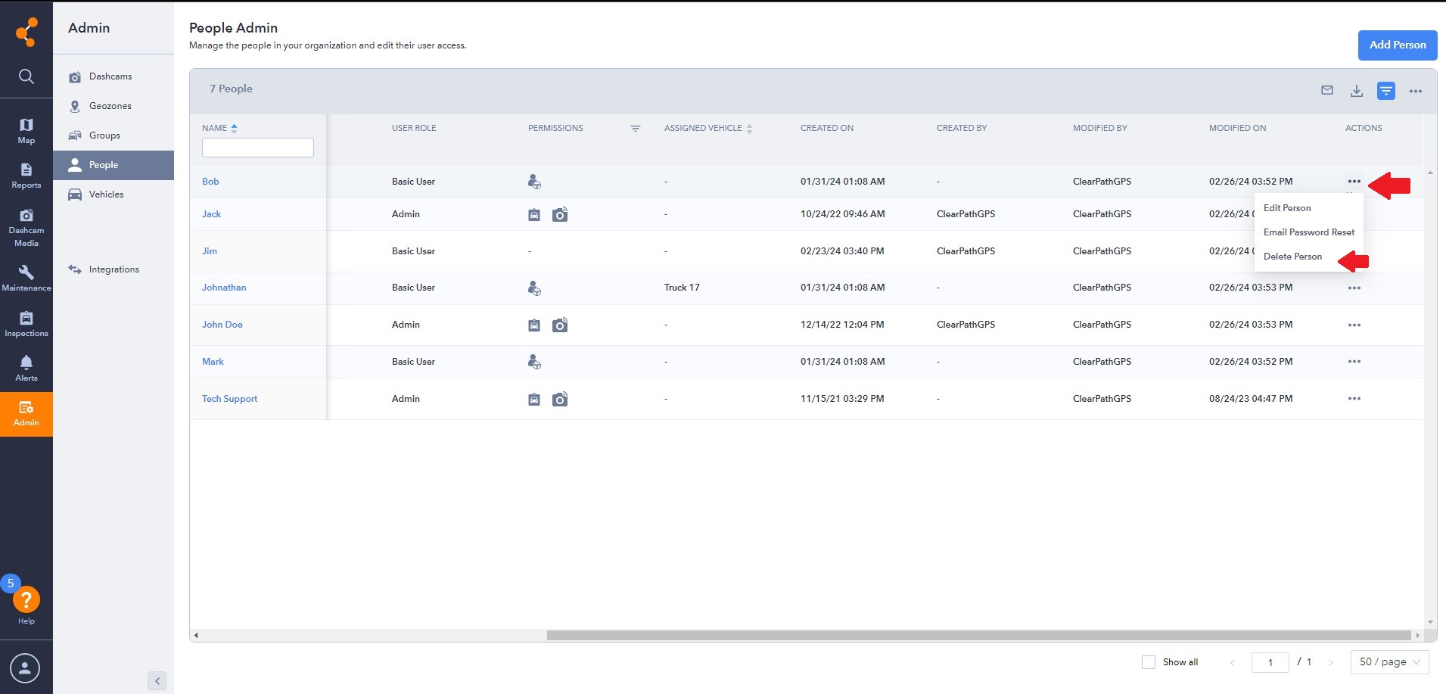This screenshot has height=694, width=1446.
Task: Collapse the Admin side panel
Action: [157, 680]
